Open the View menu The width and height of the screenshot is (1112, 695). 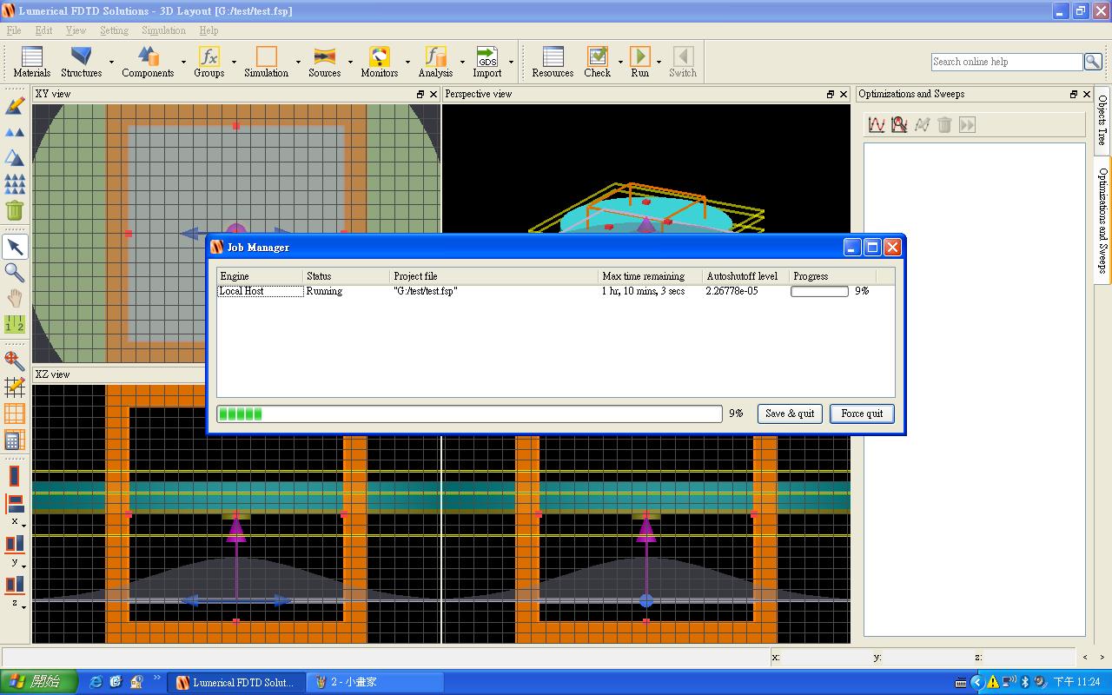click(76, 30)
